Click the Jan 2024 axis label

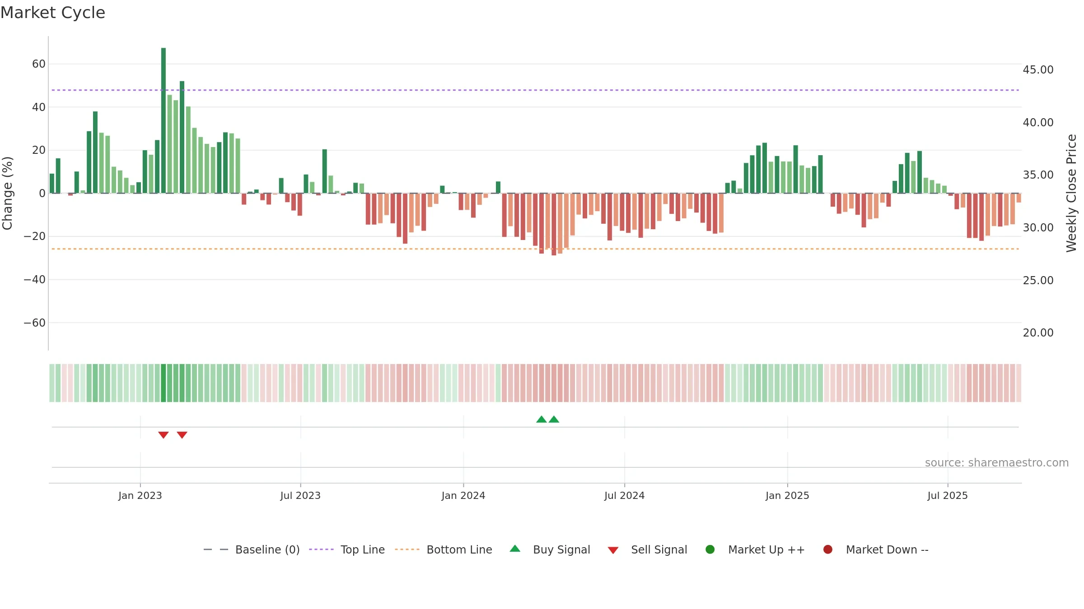click(463, 495)
